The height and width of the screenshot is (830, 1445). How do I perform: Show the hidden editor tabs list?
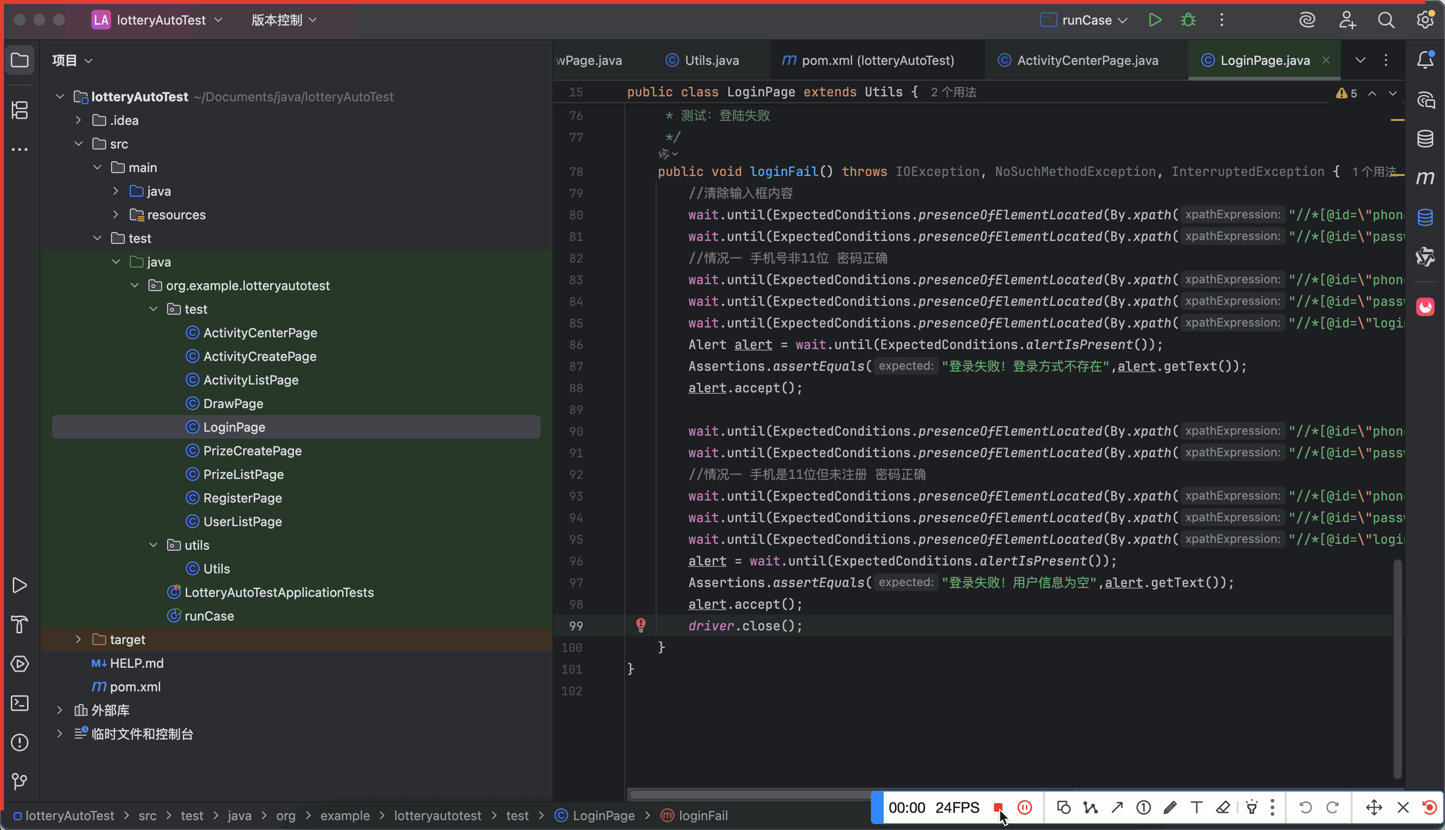(1360, 60)
